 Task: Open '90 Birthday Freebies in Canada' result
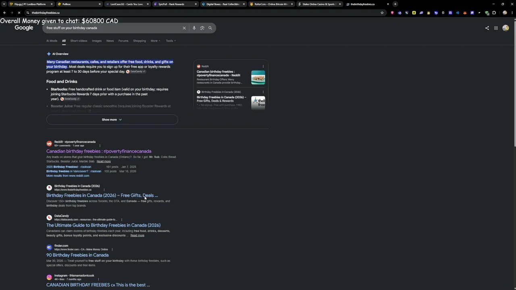[x=77, y=255]
